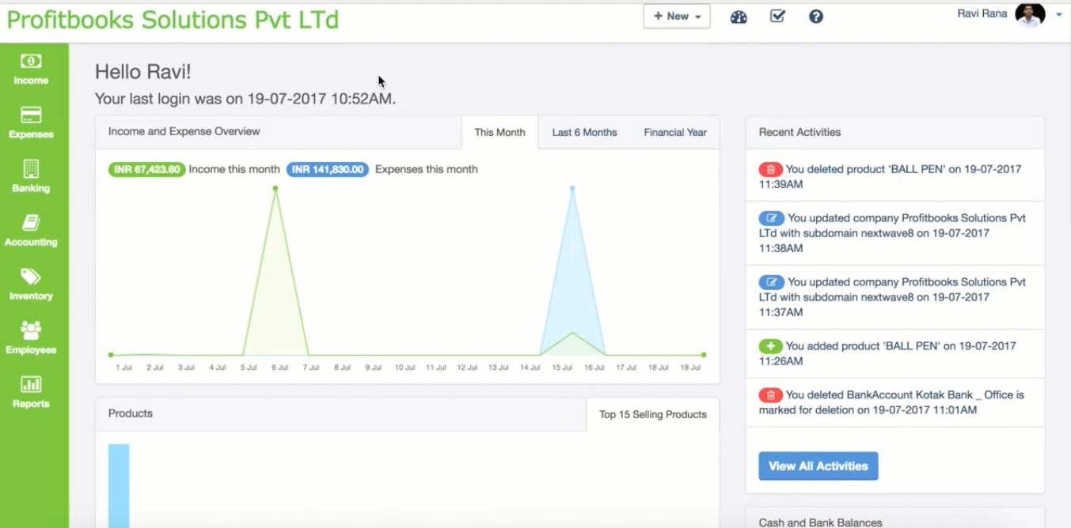This screenshot has height=528, width=1071.
Task: Click the 'Income this month' legend text
Action: point(234,169)
